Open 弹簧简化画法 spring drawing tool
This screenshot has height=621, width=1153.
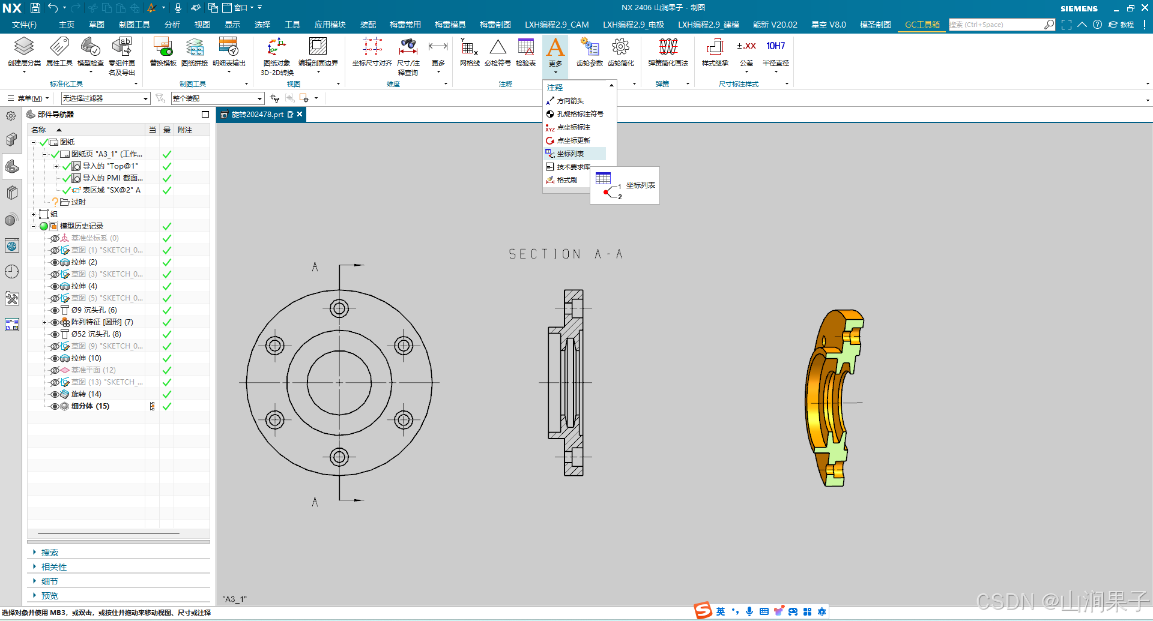pos(668,52)
